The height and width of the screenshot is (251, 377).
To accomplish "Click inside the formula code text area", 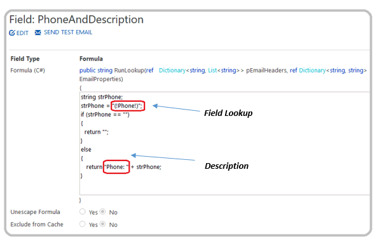I will pyautogui.click(x=224, y=143).
